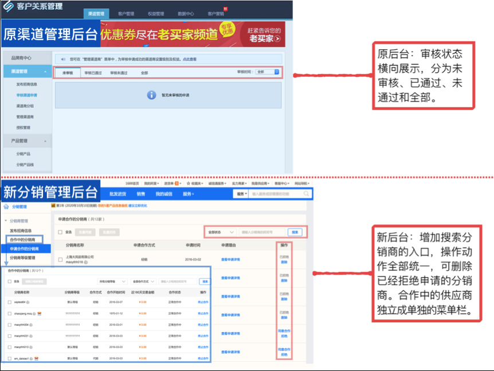Image resolution: width=494 pixels, height=371 pixels.
Task: Select the checkbox next to maoythh004
Action: coord(9,325)
